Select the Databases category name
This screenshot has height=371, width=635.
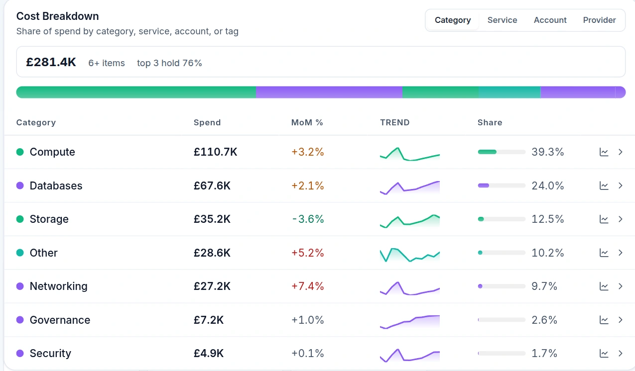(56, 185)
